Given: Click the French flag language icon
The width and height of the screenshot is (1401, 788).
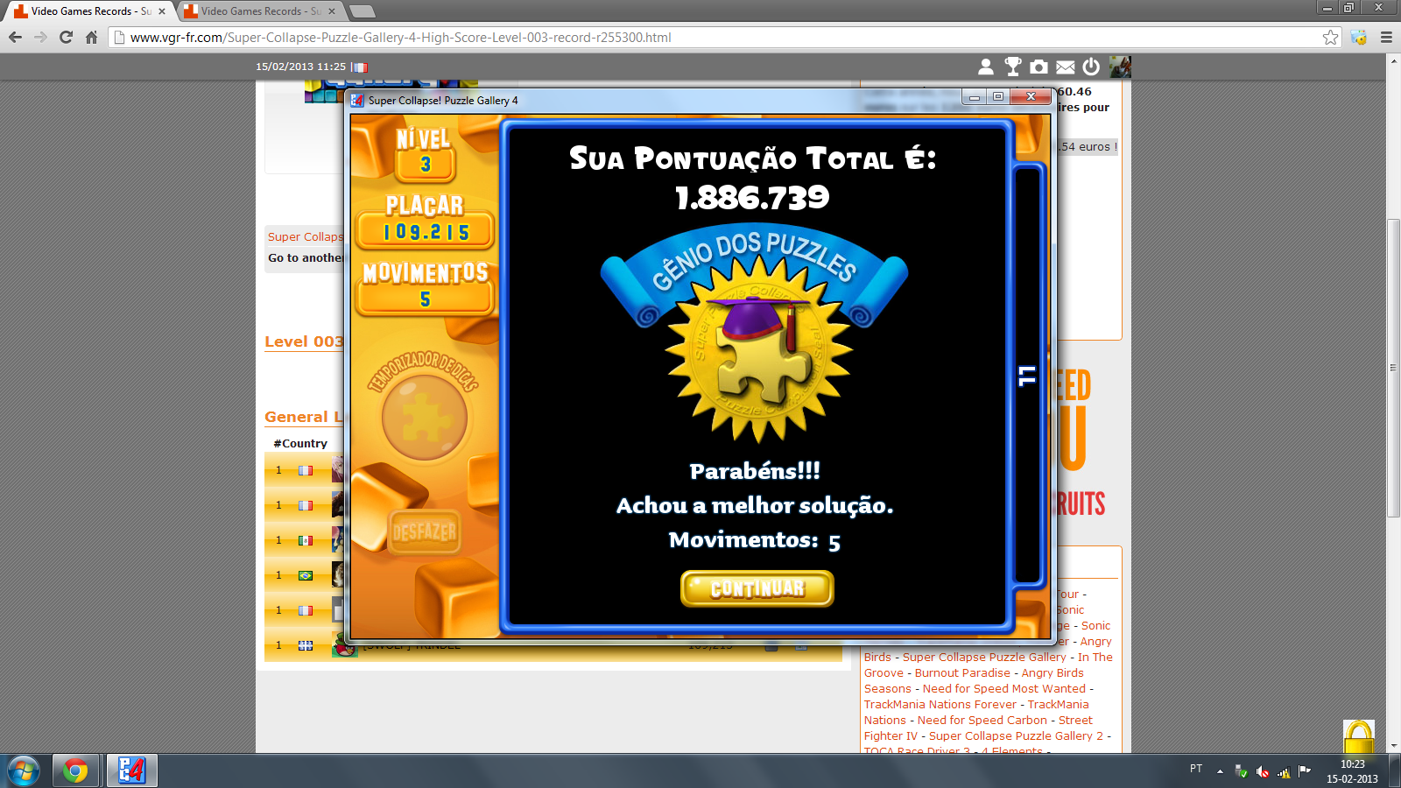Looking at the screenshot, I should [x=359, y=67].
